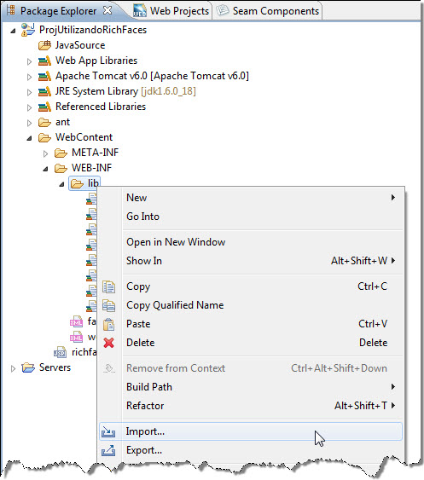This screenshot has height=480, width=424.
Task: Collapse the WebContent folder
Action: (x=29, y=138)
